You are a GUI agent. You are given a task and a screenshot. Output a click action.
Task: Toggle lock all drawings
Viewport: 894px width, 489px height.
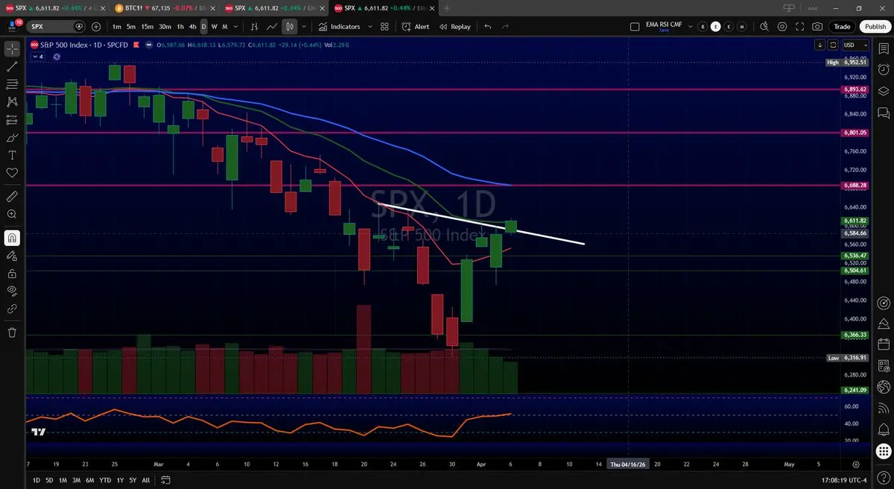[x=12, y=274]
